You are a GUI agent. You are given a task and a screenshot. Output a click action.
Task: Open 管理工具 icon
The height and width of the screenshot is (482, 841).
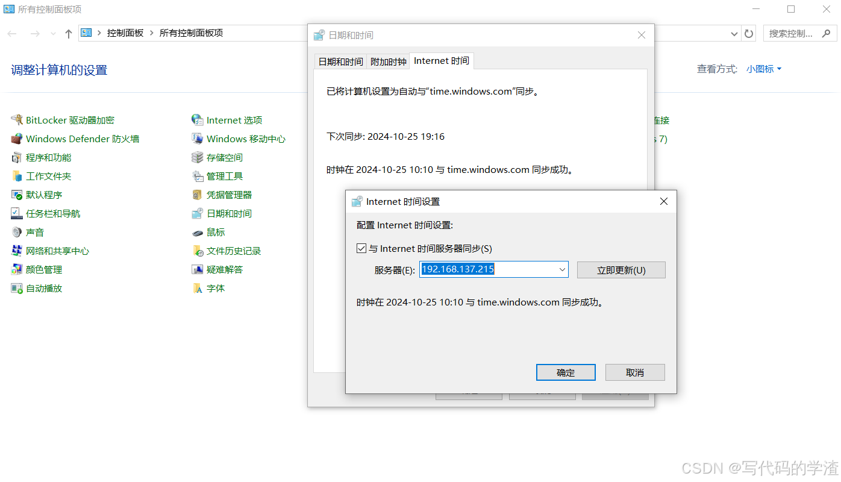point(198,176)
